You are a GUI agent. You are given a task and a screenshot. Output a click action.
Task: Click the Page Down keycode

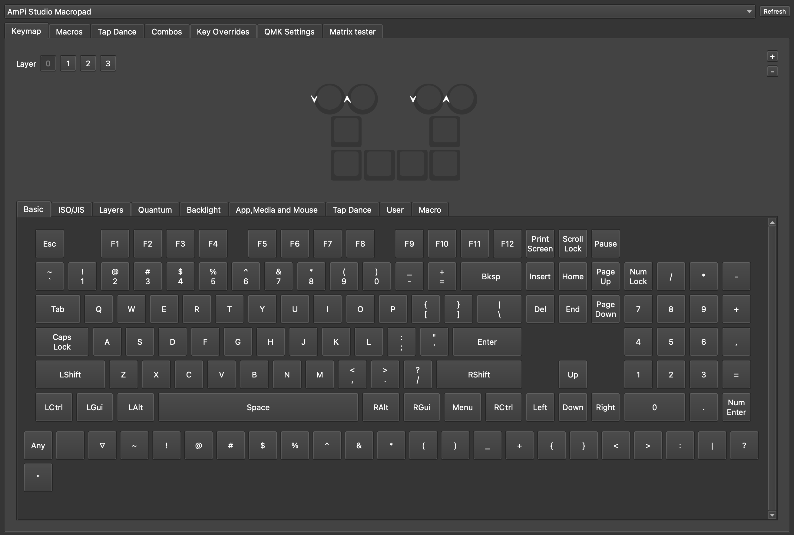(605, 309)
